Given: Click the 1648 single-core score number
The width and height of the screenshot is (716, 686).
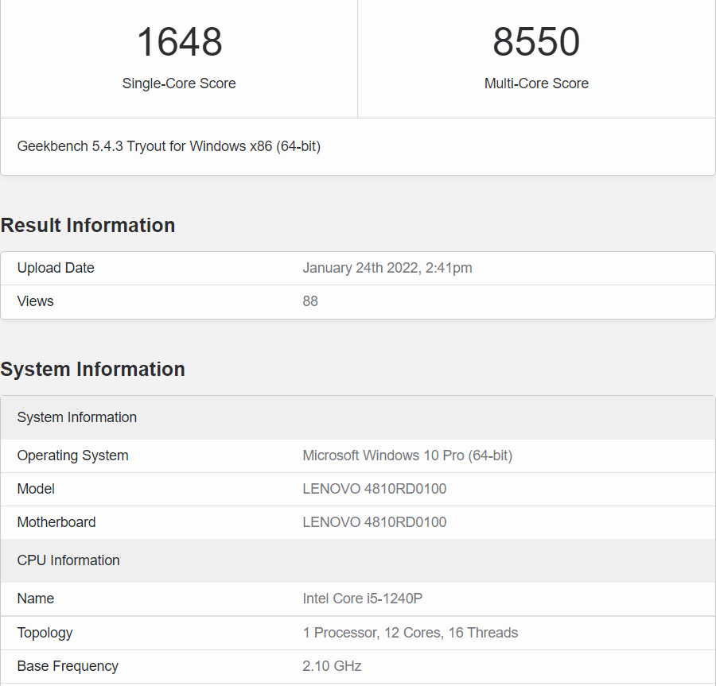Looking at the screenshot, I should (179, 42).
